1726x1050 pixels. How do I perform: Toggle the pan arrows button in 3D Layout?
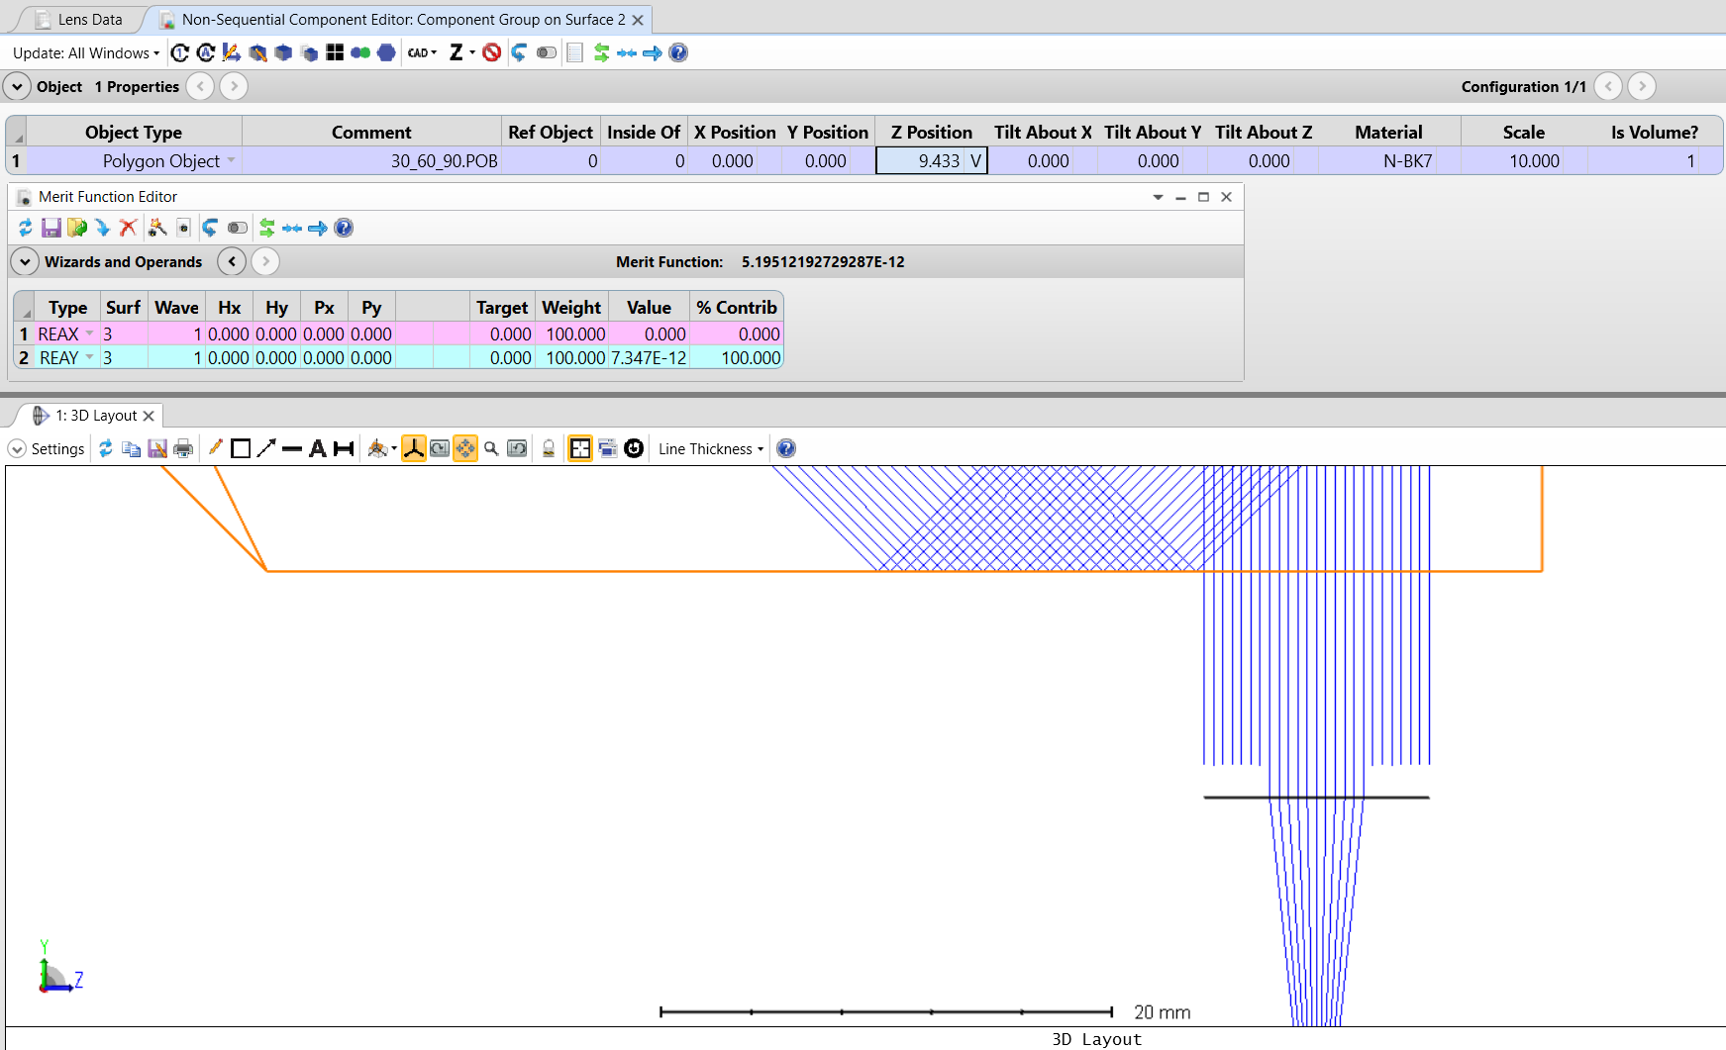click(x=465, y=449)
